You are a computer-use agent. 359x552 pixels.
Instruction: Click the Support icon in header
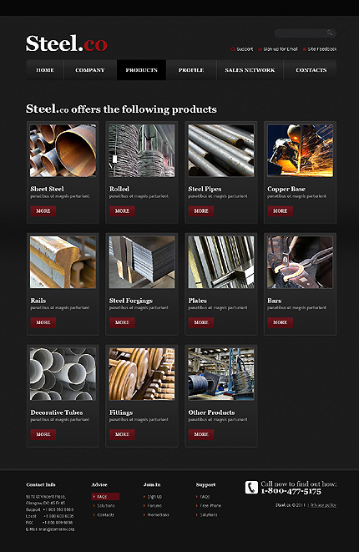(x=233, y=49)
